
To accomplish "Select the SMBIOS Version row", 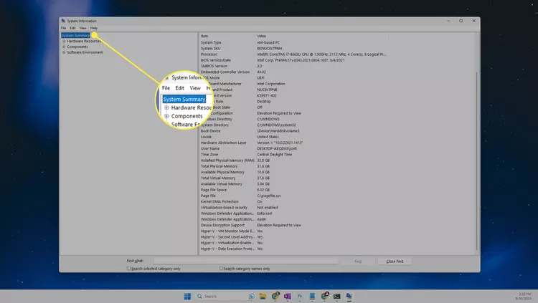I will coord(338,66).
